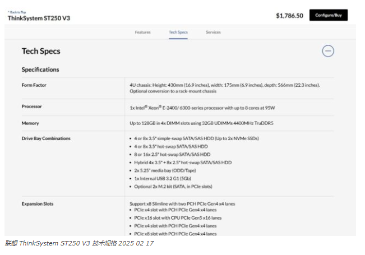Click the Optional 2x M.2 kit line
Image resolution: width=365 pixels, height=255 pixels.
[173, 187]
